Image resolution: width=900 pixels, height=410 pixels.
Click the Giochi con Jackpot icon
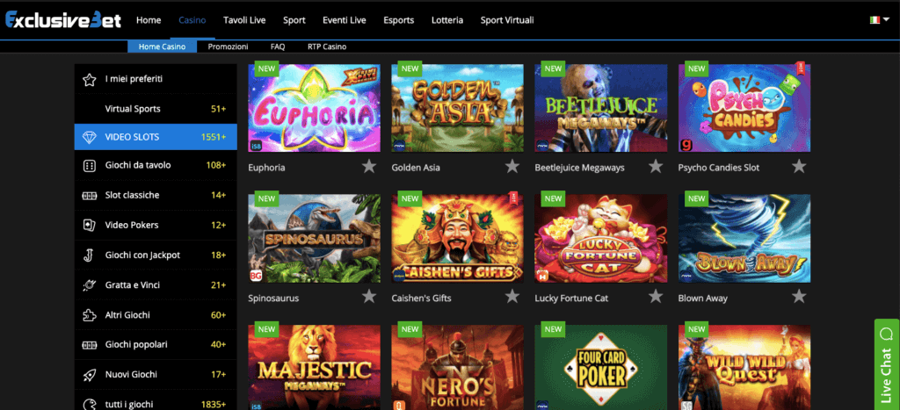click(x=89, y=255)
